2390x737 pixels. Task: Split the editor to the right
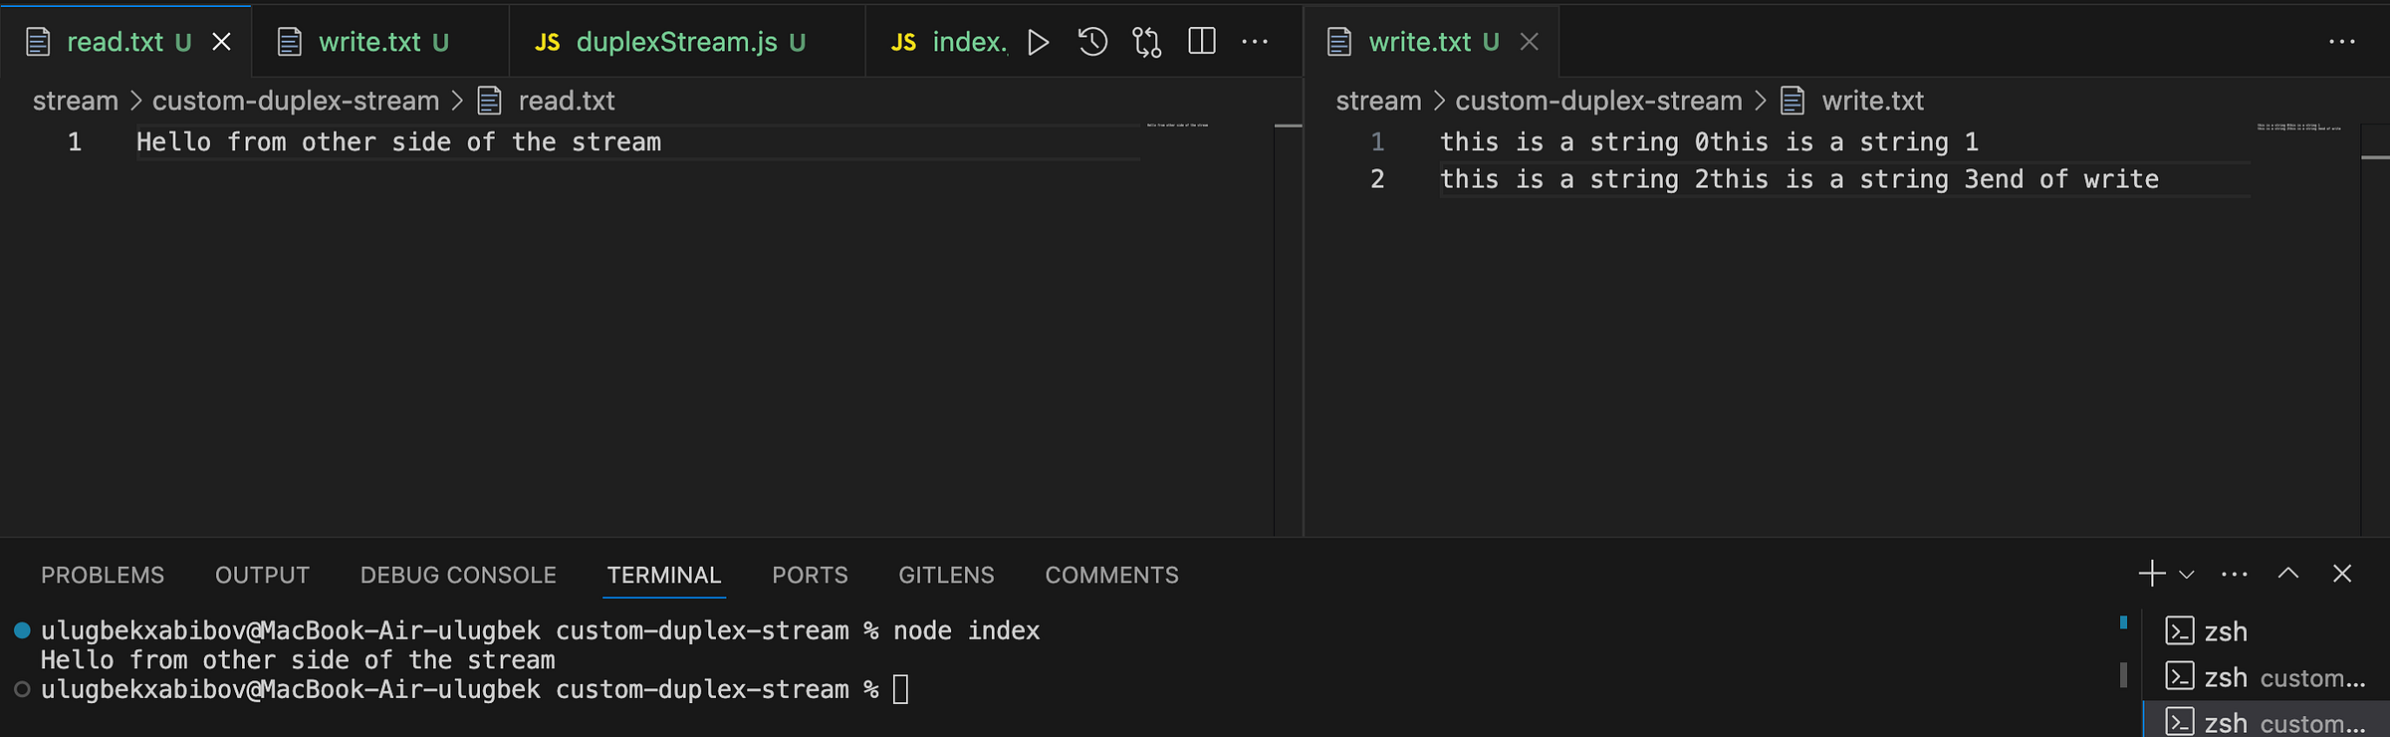click(1202, 42)
